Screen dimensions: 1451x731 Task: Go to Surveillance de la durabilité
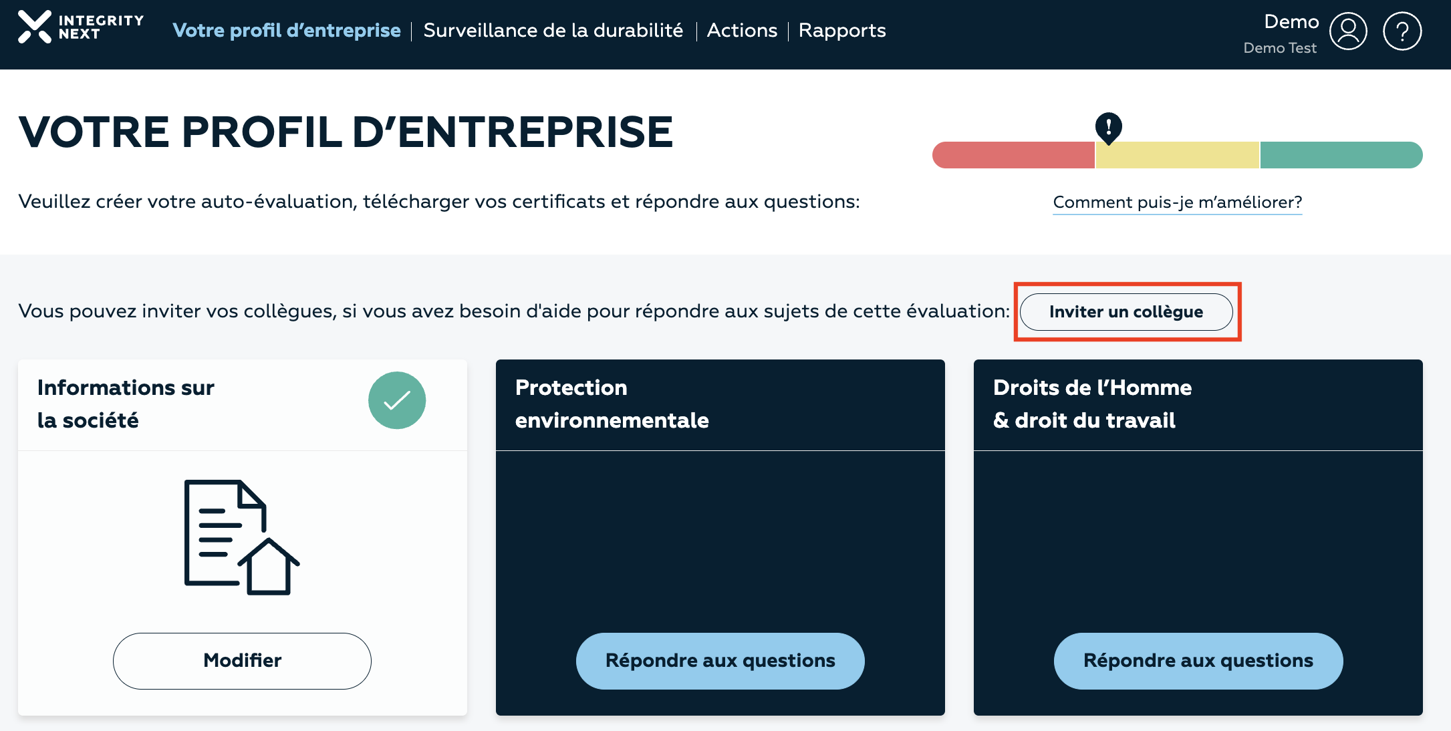pos(553,31)
